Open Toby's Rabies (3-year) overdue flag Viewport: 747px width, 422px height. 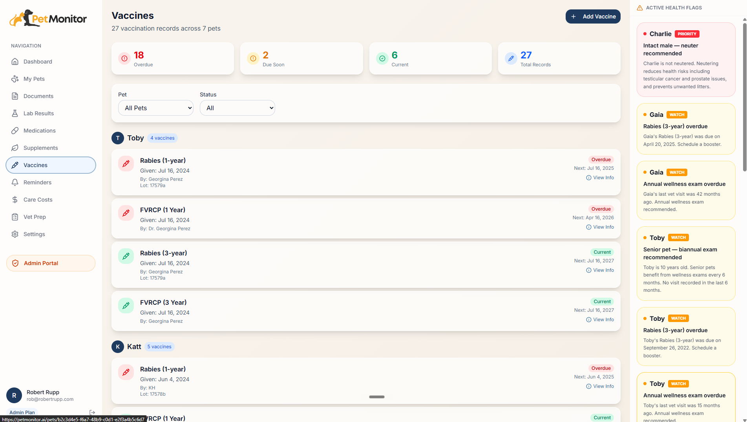pos(686,337)
